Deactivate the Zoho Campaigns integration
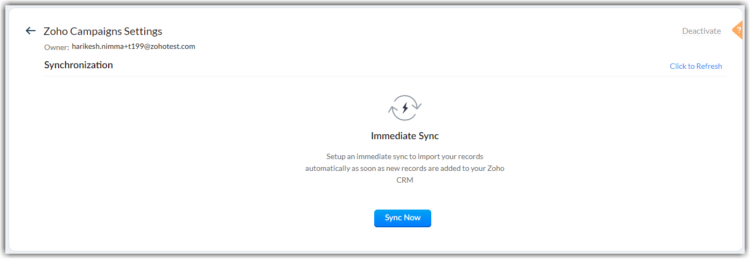Image resolution: width=750 pixels, height=259 pixels. (701, 31)
